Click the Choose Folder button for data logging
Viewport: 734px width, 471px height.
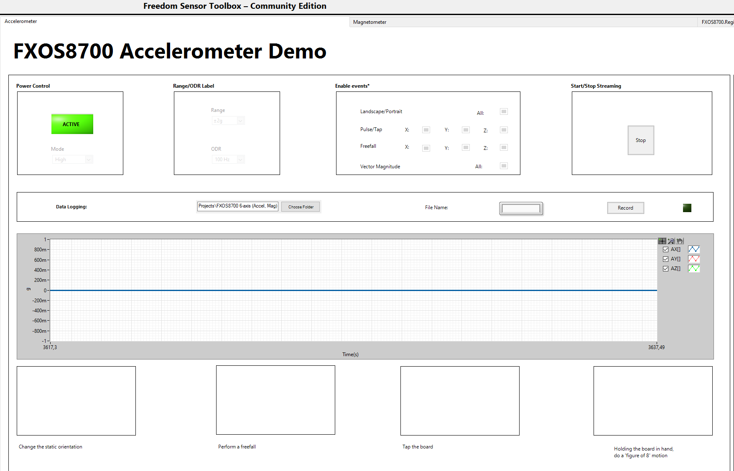pyautogui.click(x=300, y=206)
